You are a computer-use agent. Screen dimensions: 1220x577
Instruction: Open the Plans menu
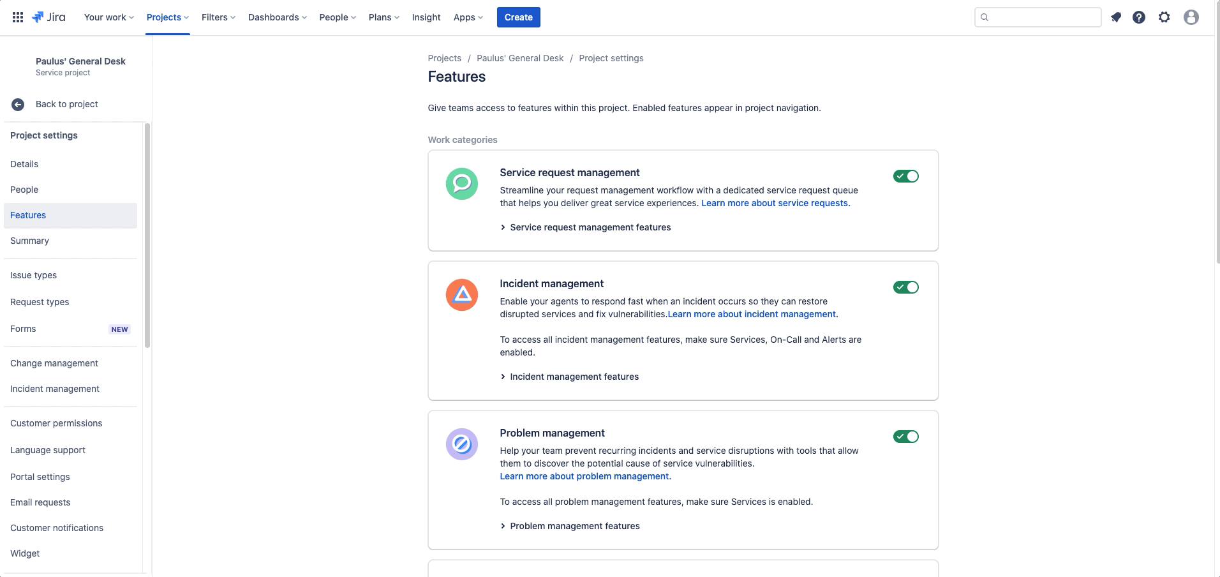(383, 17)
